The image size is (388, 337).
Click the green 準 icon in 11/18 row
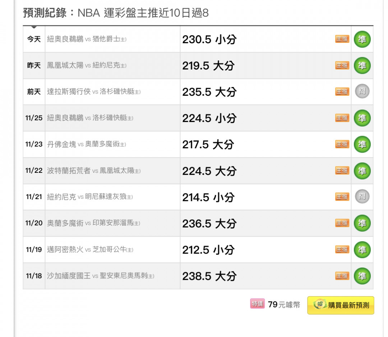click(362, 276)
